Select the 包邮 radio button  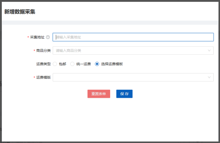click(x=55, y=64)
